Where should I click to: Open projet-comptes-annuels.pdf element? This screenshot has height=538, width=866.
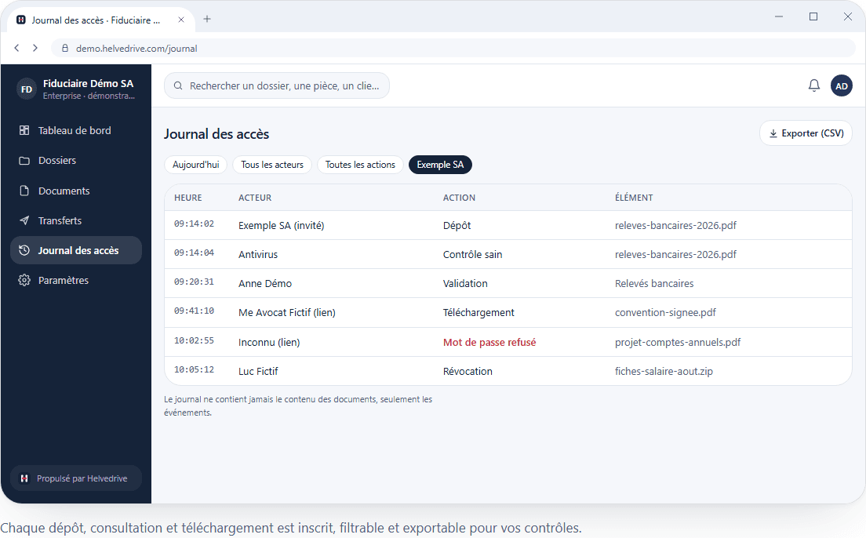pos(678,343)
